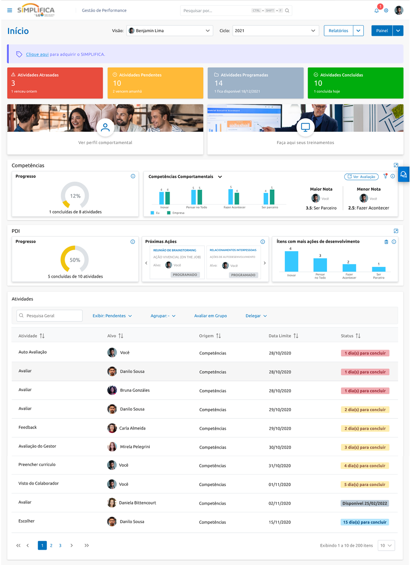
Task: Click the Relatórios button
Action: [x=338, y=30]
